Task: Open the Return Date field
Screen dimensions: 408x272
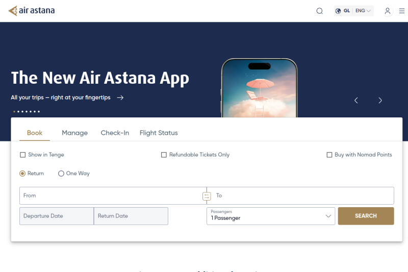Action: pyautogui.click(x=131, y=216)
